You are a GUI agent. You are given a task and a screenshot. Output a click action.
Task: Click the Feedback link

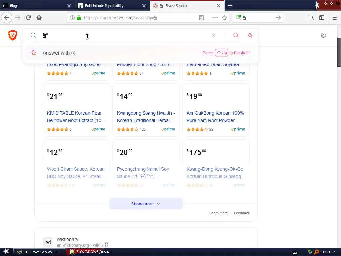pyautogui.click(x=242, y=213)
